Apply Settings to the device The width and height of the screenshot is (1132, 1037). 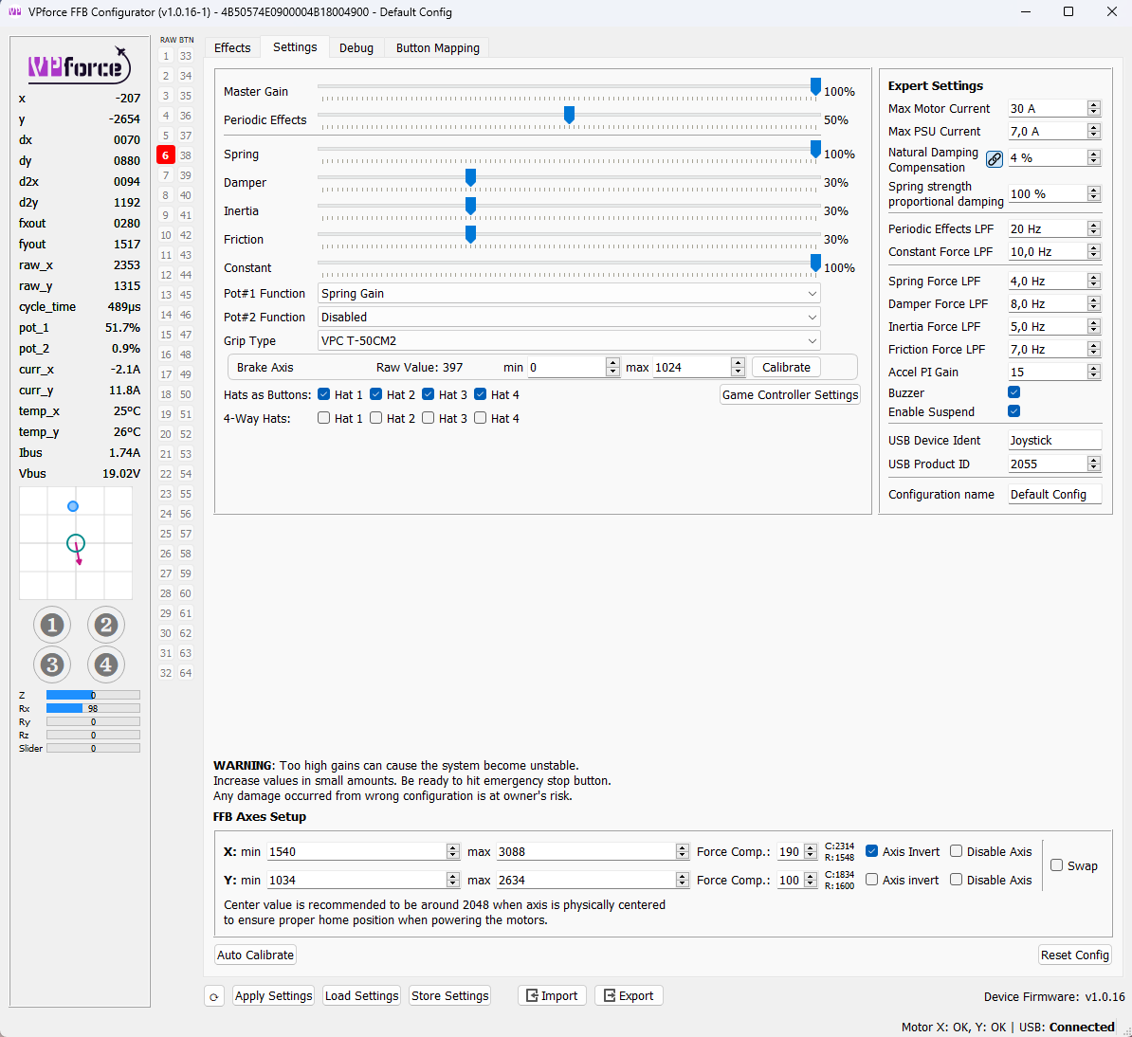tap(273, 996)
